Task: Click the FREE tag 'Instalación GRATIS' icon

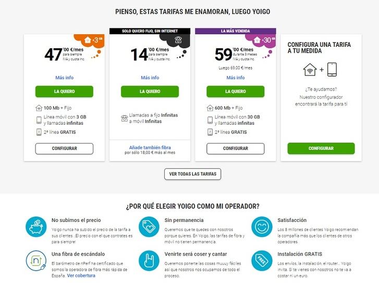Action: tap(261, 261)
